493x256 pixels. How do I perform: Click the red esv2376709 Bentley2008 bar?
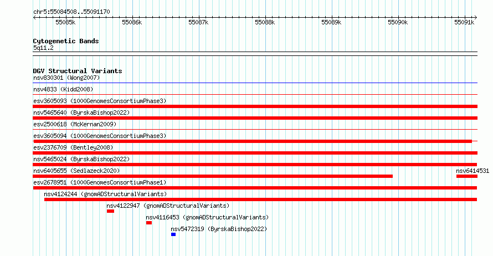[255, 153]
